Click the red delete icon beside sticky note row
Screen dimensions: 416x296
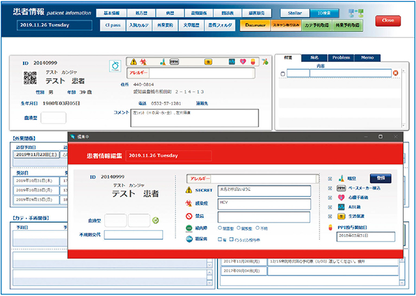395,74
